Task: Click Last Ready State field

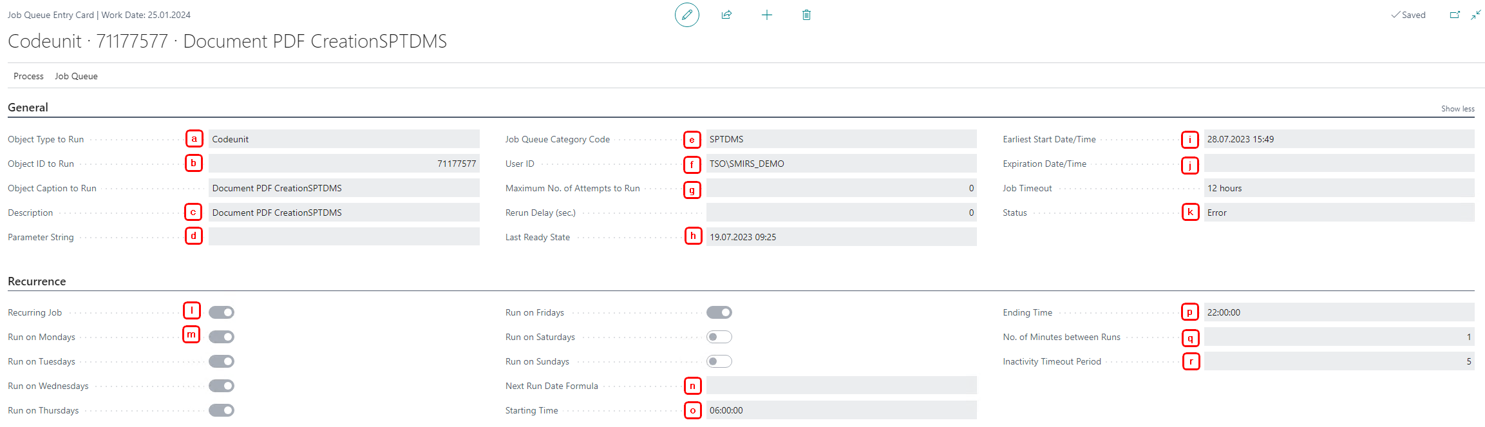Action: (x=842, y=237)
